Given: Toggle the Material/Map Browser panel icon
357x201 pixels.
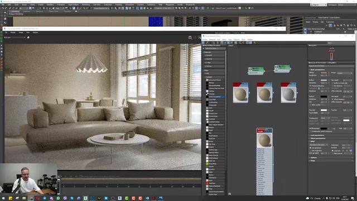Looking at the screenshot, I should (248, 42).
